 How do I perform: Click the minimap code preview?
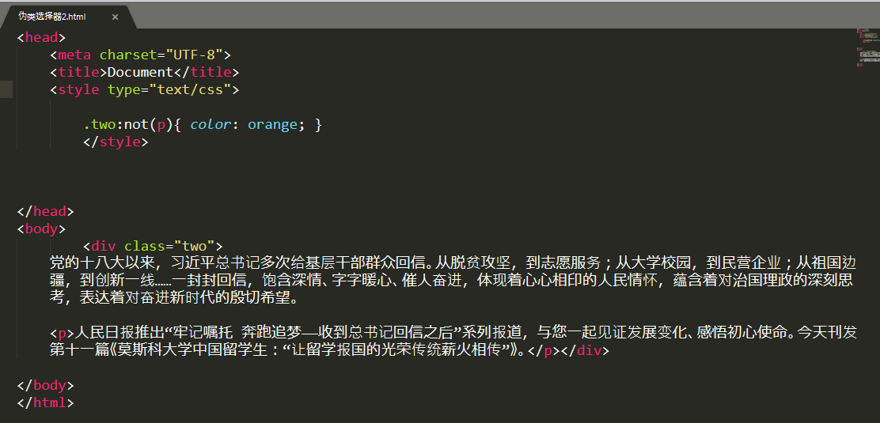click(x=867, y=47)
